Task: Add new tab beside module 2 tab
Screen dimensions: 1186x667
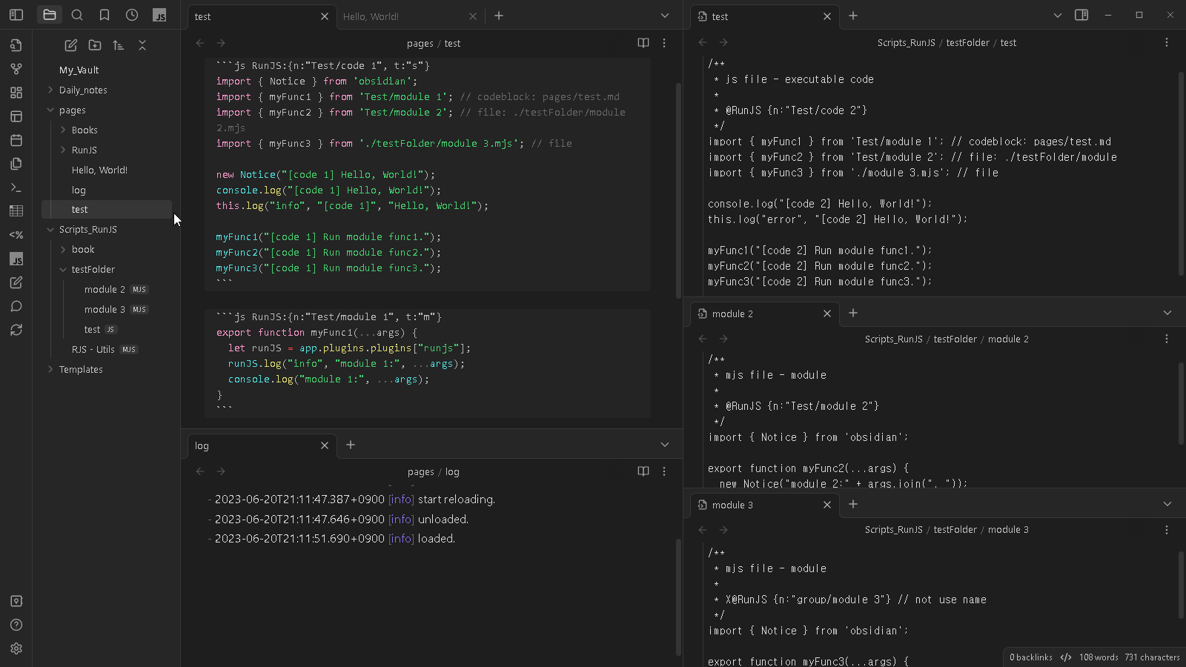Action: (853, 313)
